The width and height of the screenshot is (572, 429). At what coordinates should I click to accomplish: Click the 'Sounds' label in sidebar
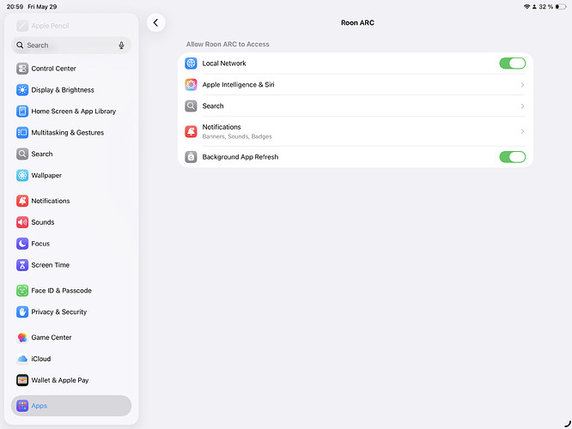pos(43,222)
